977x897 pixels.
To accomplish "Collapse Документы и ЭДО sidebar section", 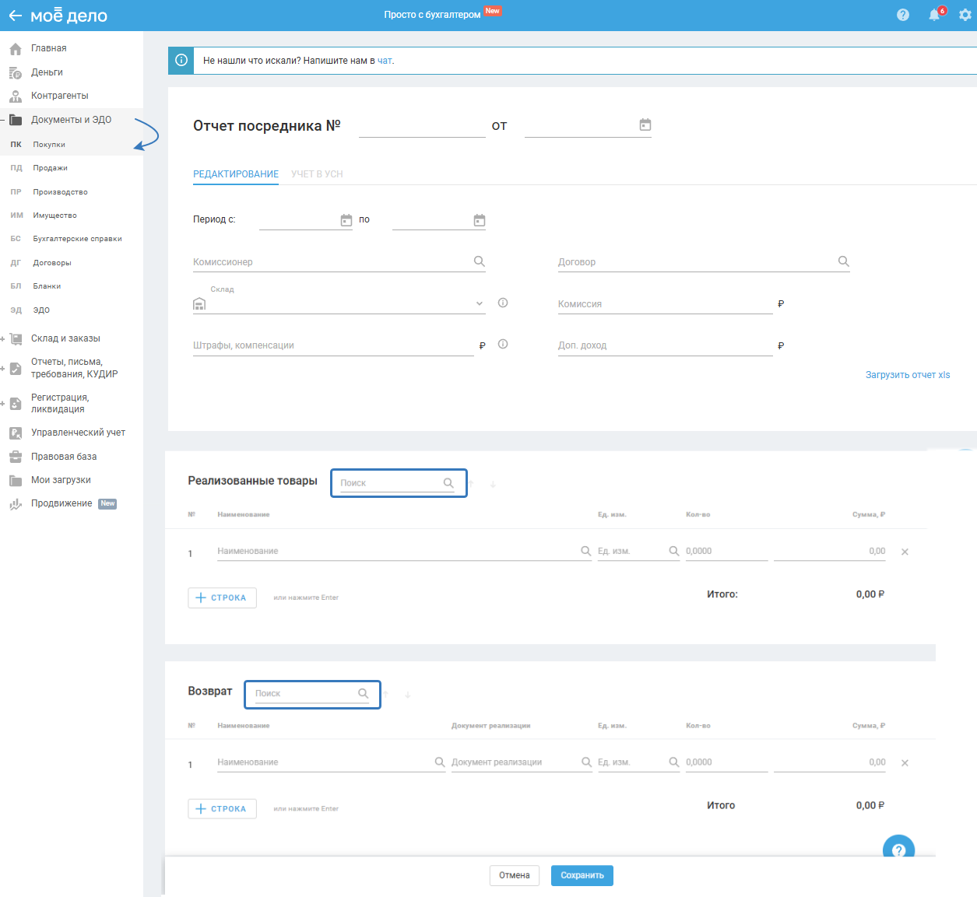I will pos(3,120).
